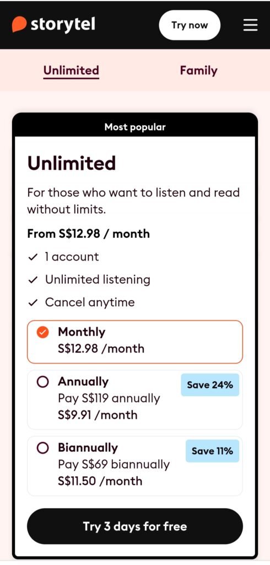Click the Save 24% badge
270x565 pixels.
tap(210, 385)
